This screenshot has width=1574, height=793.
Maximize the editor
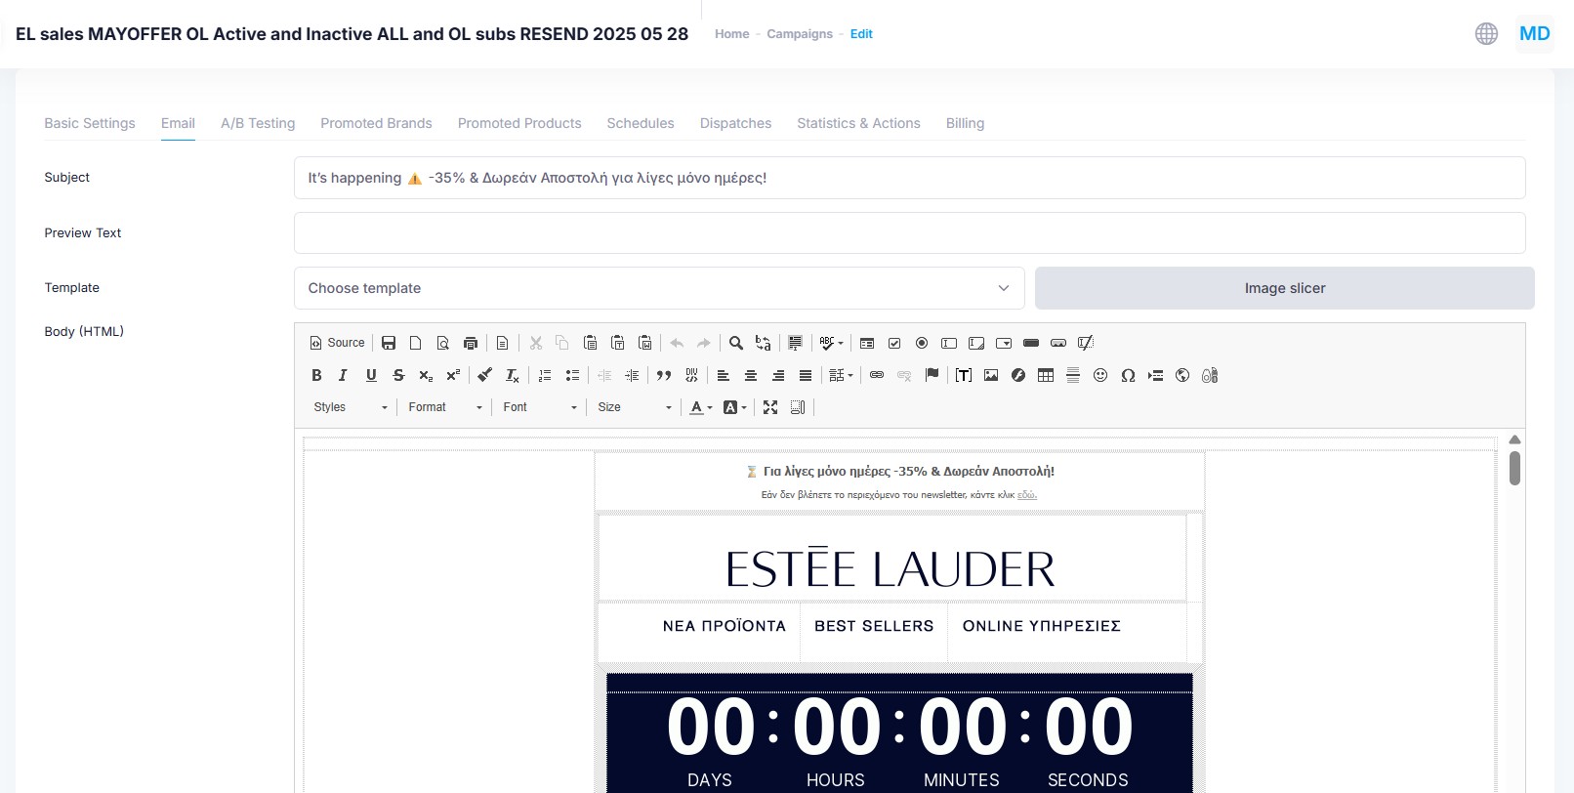coord(770,407)
